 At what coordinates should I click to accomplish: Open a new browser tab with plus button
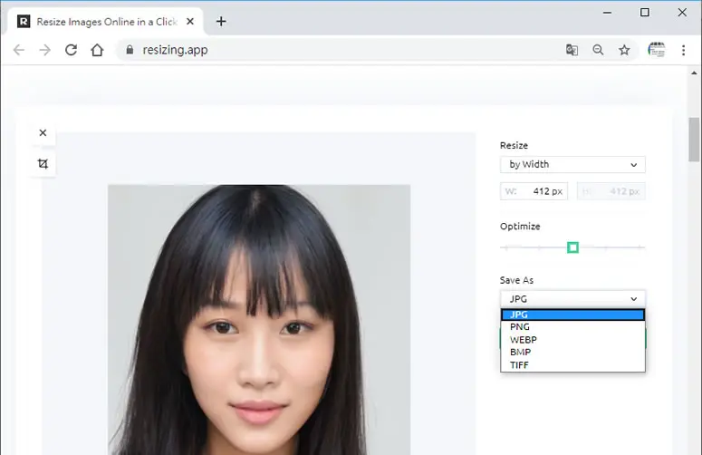tap(221, 22)
